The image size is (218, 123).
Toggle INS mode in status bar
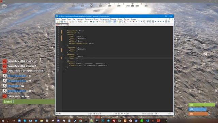[170, 114]
